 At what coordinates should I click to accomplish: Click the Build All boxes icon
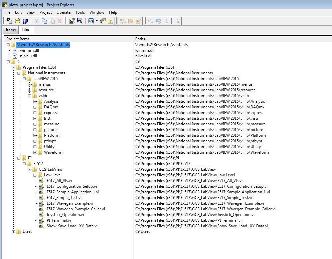click(123, 21)
